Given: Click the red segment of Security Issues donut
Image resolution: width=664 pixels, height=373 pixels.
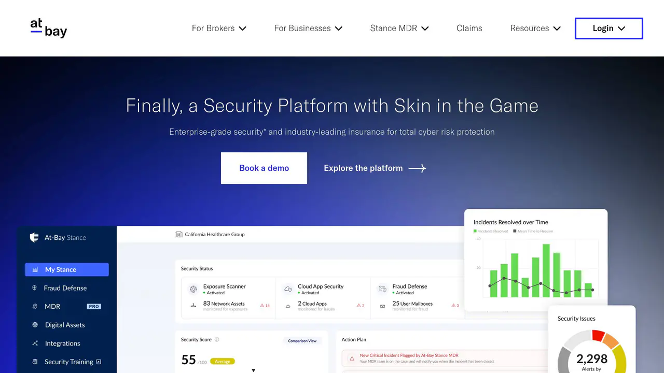Looking at the screenshot, I should click(x=598, y=336).
